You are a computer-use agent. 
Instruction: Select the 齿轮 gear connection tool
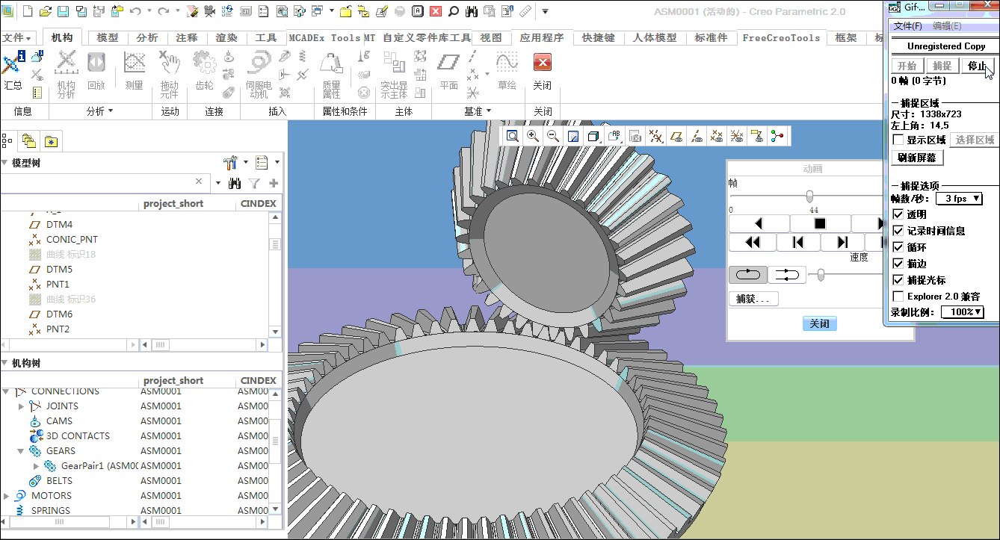[x=204, y=71]
